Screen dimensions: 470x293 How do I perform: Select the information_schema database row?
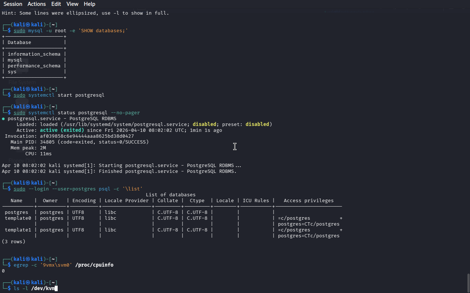coord(34,54)
